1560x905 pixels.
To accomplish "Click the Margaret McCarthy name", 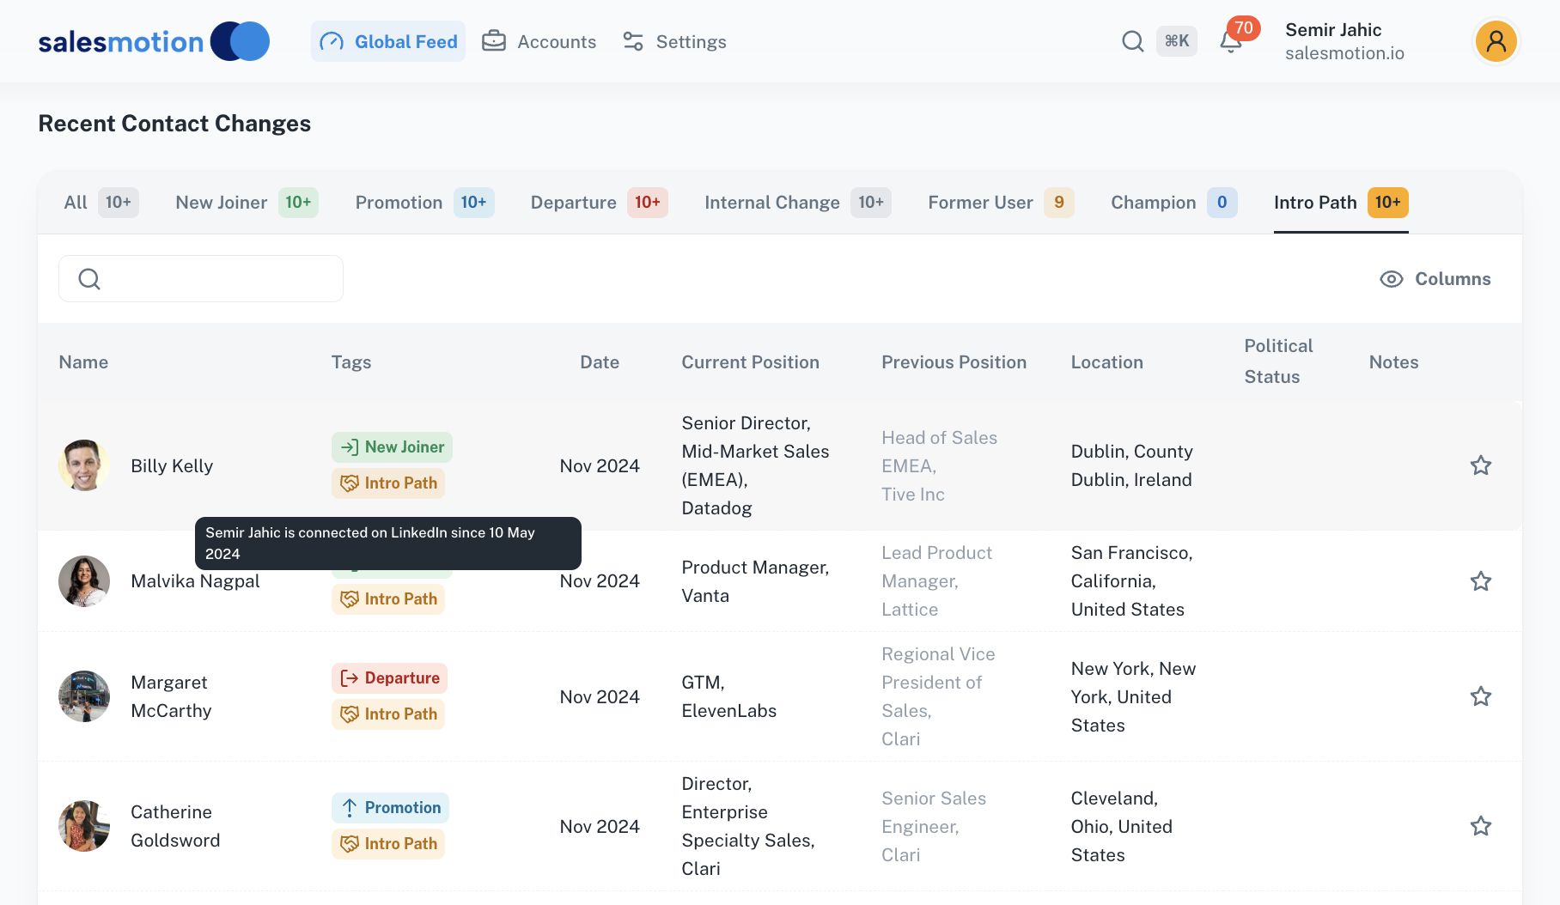I will pos(171,696).
